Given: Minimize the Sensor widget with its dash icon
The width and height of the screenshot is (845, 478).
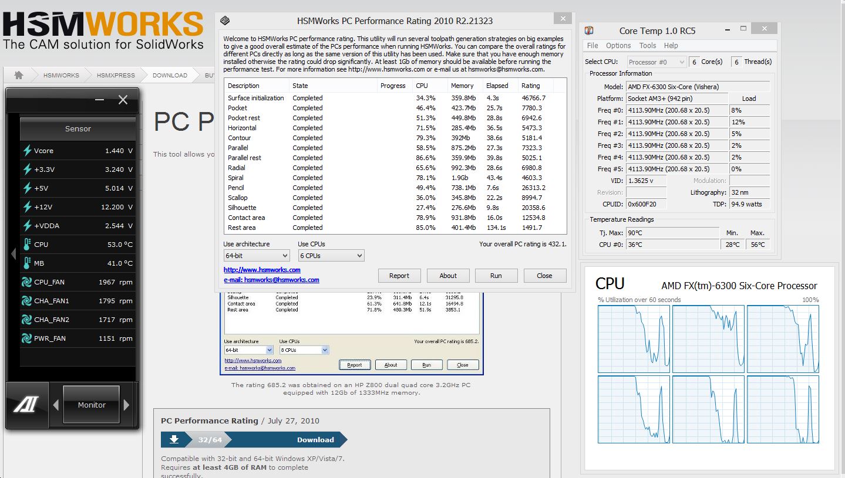Looking at the screenshot, I should pos(100,100).
